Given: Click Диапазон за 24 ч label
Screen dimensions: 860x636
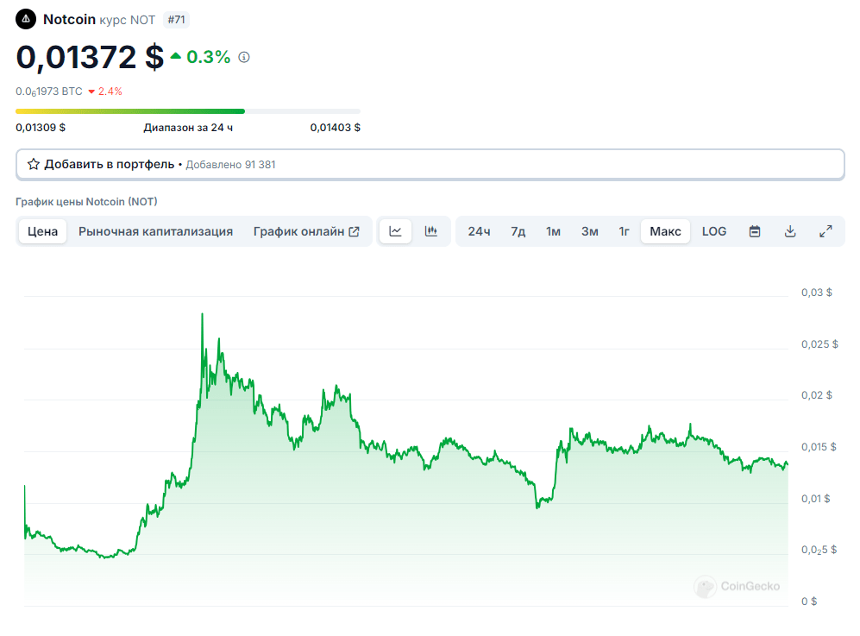Looking at the screenshot, I should click(x=188, y=128).
